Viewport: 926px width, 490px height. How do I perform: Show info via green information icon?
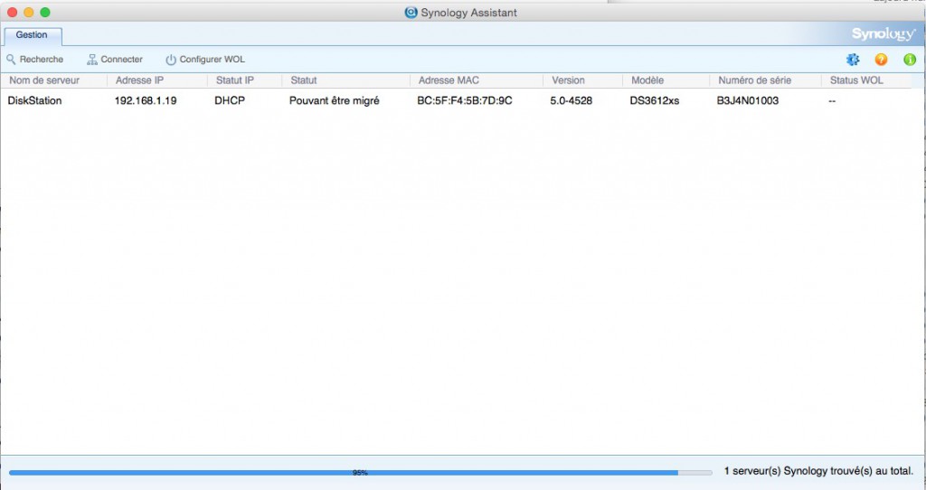tap(910, 60)
